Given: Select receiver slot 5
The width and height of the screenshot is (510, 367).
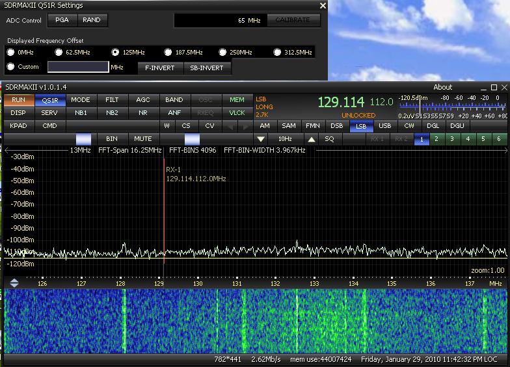Looking at the screenshot, I should pos(483,139).
